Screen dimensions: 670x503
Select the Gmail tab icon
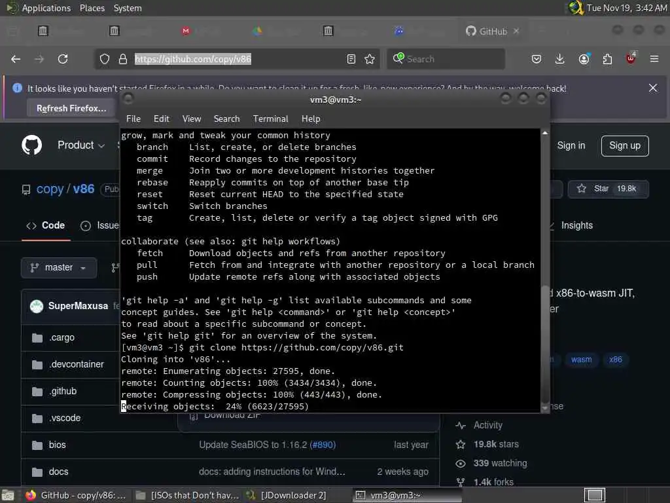click(185, 31)
